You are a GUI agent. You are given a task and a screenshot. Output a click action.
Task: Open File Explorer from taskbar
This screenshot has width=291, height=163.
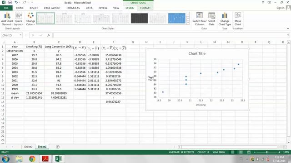tap(19, 159)
